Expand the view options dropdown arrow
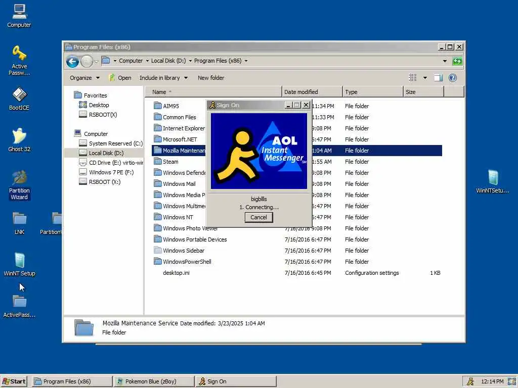The width and height of the screenshot is (518, 388). pos(425,78)
